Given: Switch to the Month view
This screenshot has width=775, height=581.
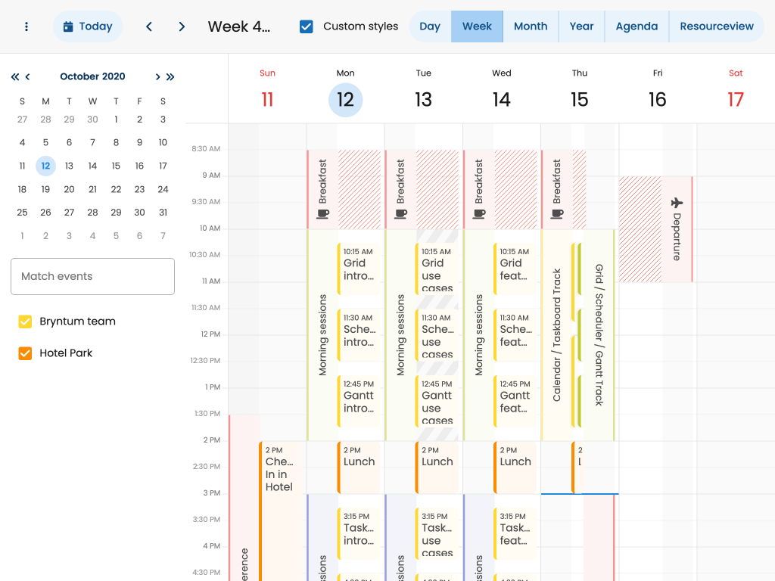Looking at the screenshot, I should tap(530, 26).
